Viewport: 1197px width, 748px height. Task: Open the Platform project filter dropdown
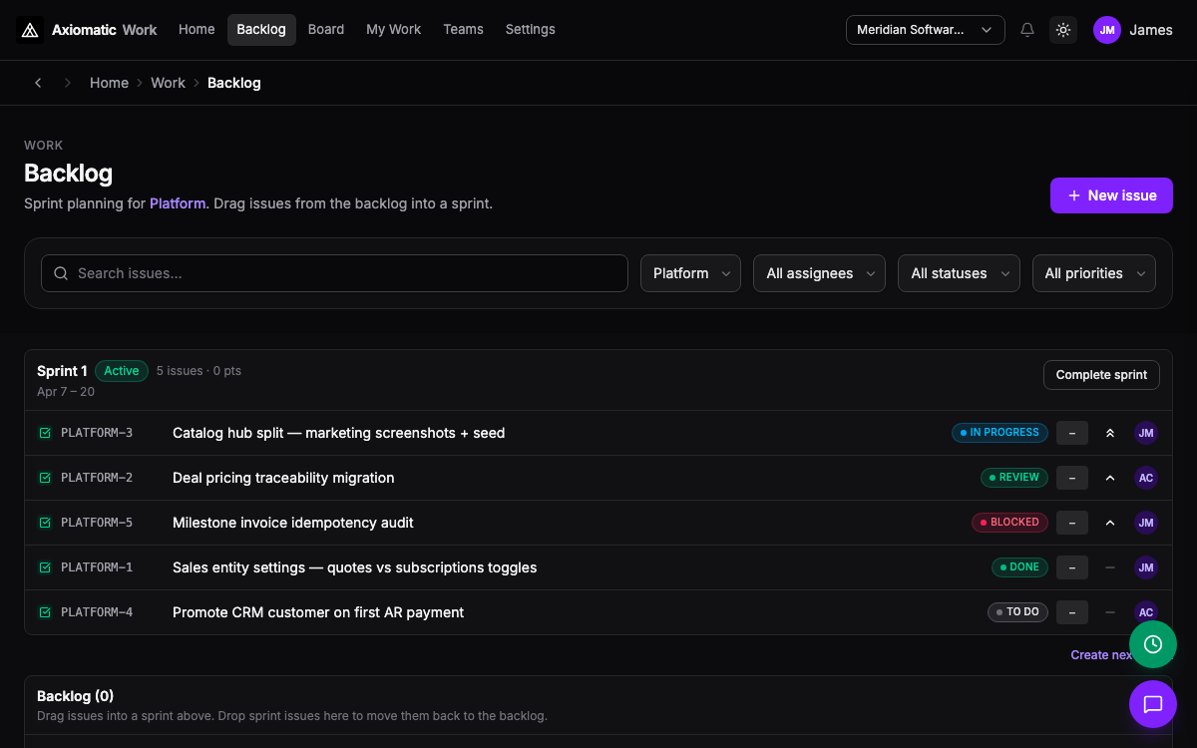tap(690, 273)
